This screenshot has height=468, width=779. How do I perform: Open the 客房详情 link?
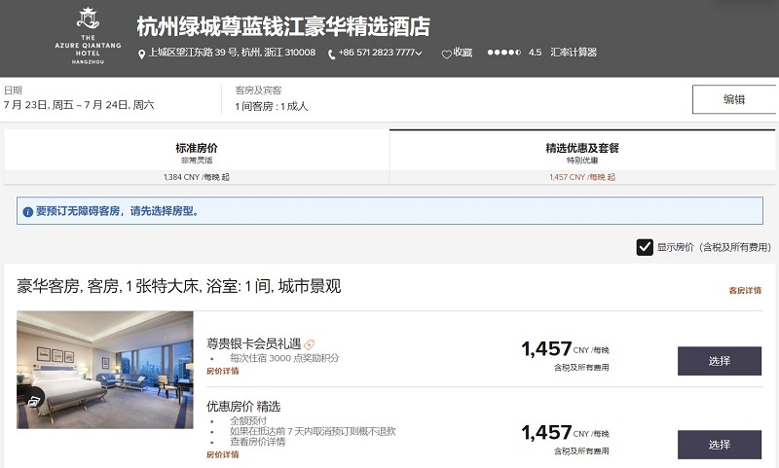click(745, 290)
